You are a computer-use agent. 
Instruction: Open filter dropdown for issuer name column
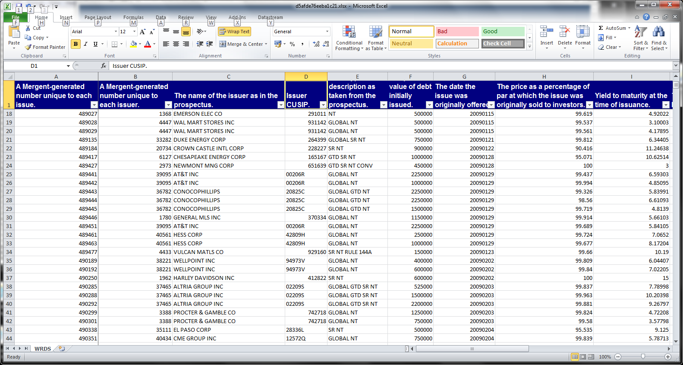280,105
